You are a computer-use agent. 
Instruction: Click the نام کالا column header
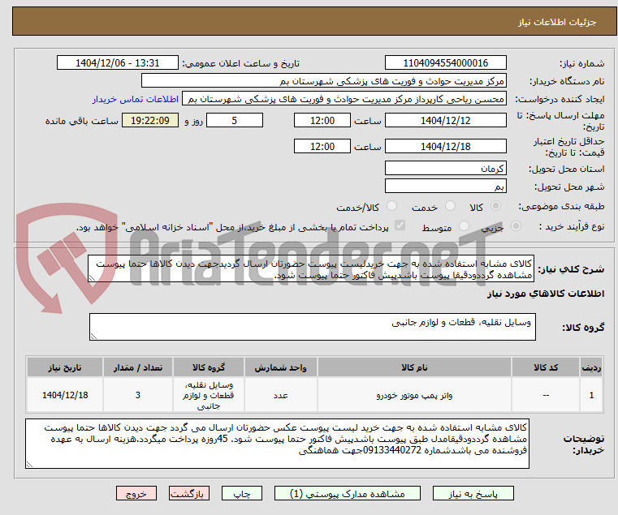pos(414,367)
